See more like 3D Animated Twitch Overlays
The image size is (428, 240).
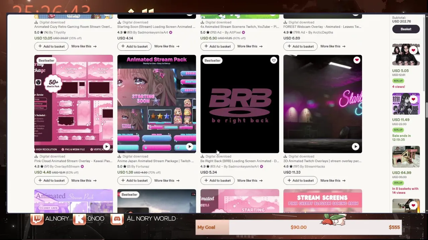click(333, 180)
